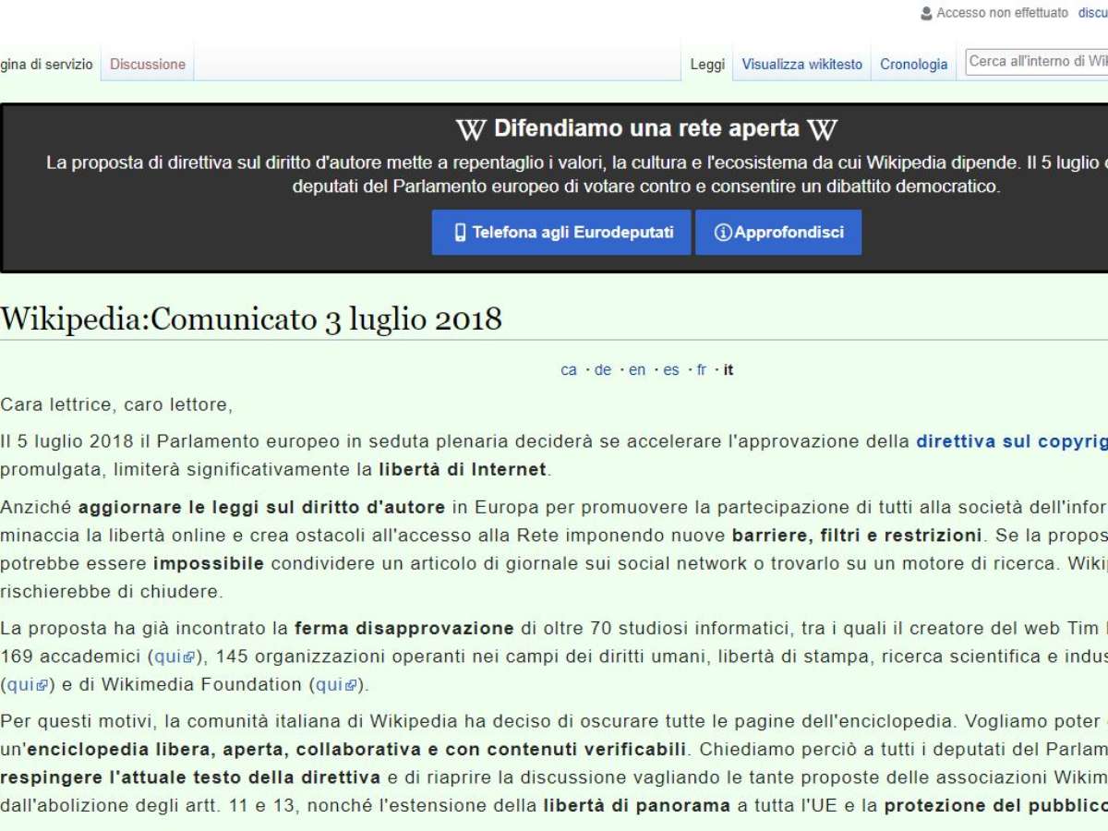This screenshot has height=831, width=1108.
Task: Click the info icon in Approfondisci button
Action: click(x=723, y=233)
